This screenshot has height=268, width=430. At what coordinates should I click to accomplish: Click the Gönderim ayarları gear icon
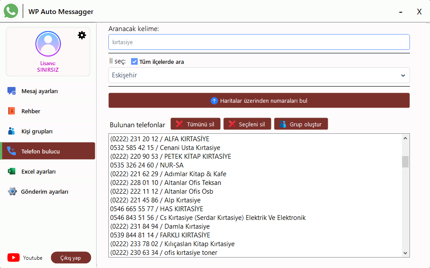click(x=12, y=191)
